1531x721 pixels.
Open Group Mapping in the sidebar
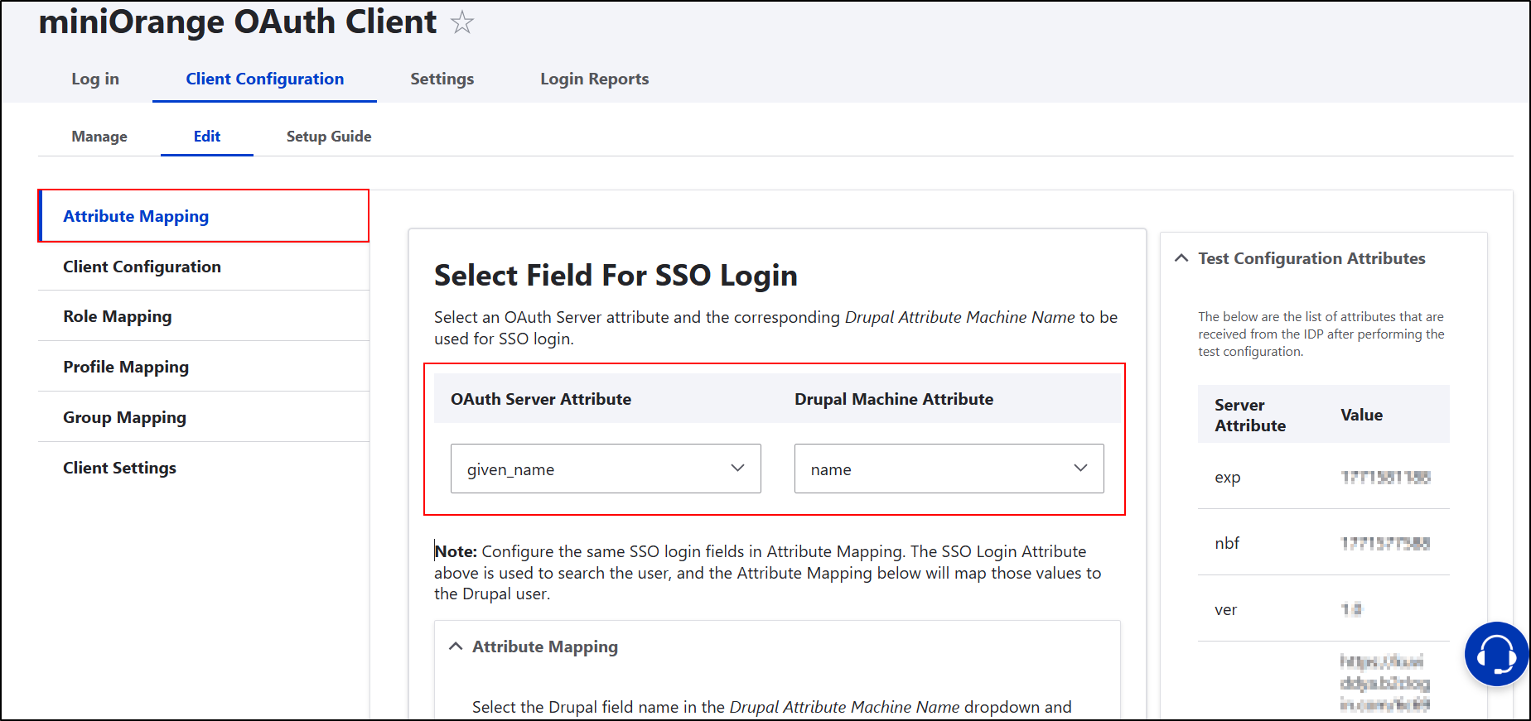click(x=204, y=417)
